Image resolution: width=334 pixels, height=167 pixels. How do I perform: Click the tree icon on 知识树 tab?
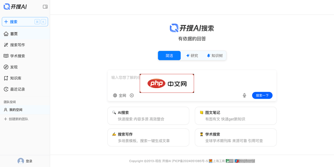[x=208, y=55]
